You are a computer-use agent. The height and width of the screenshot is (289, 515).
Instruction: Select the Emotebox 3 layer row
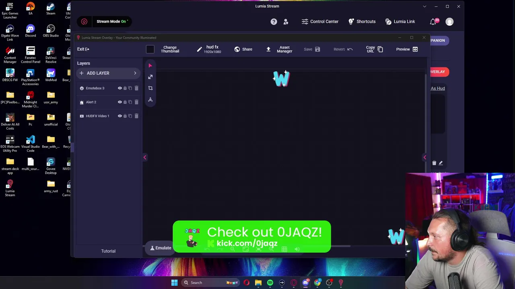pyautogui.click(x=109, y=88)
